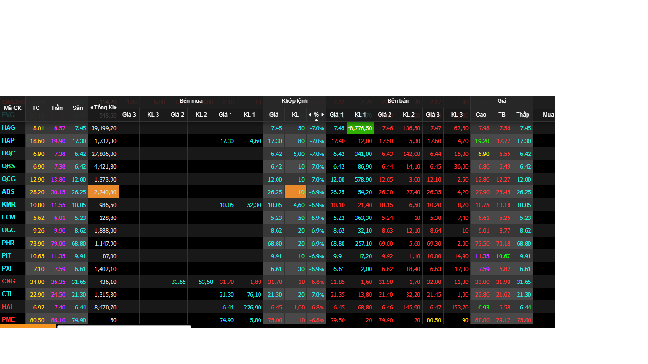Click PME ticker in last row

coord(9,320)
